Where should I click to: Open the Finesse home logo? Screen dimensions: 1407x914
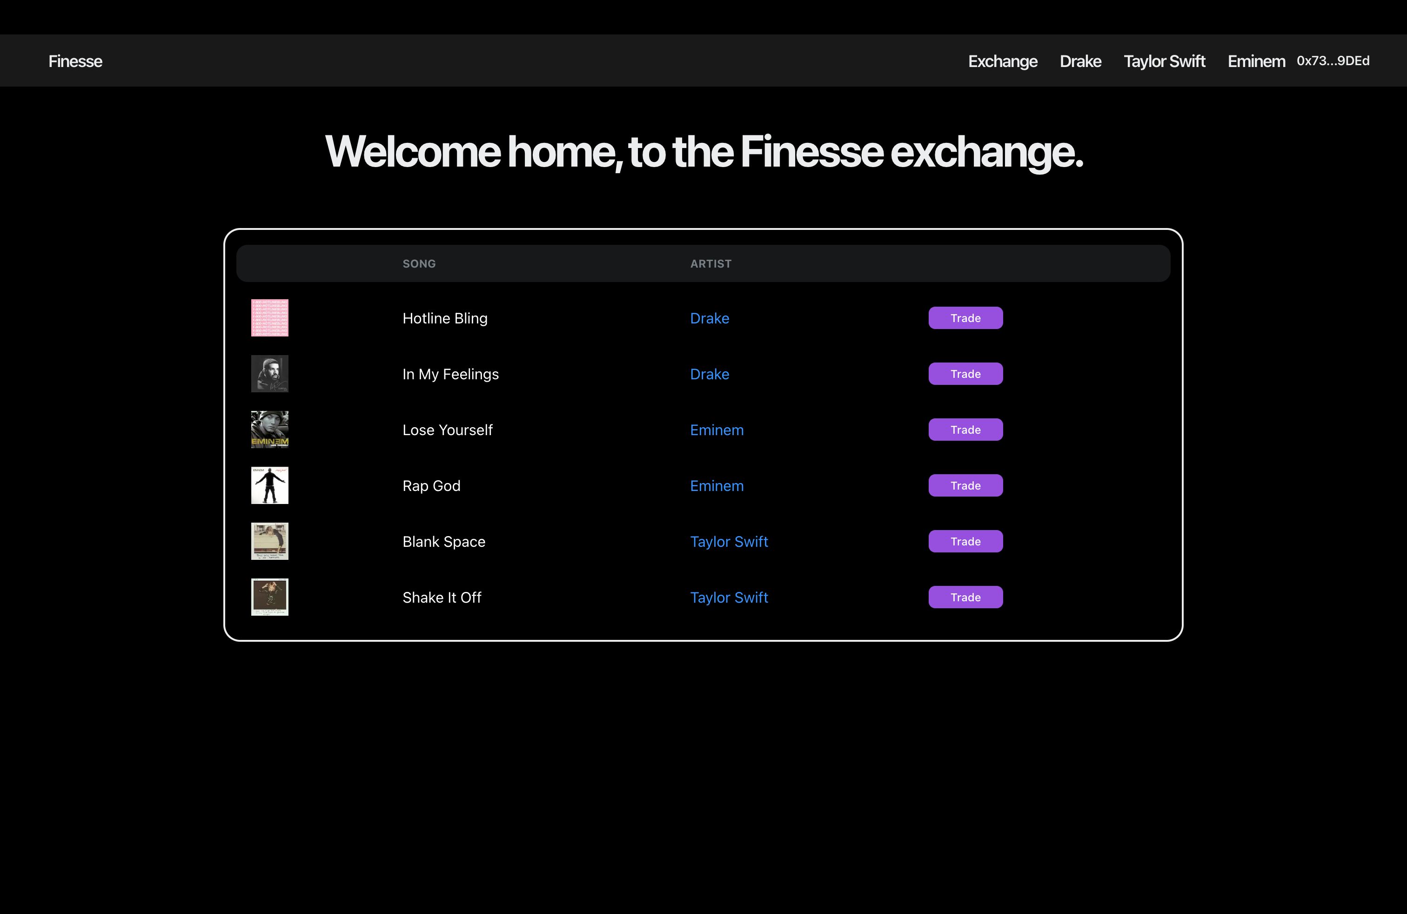[x=75, y=61]
